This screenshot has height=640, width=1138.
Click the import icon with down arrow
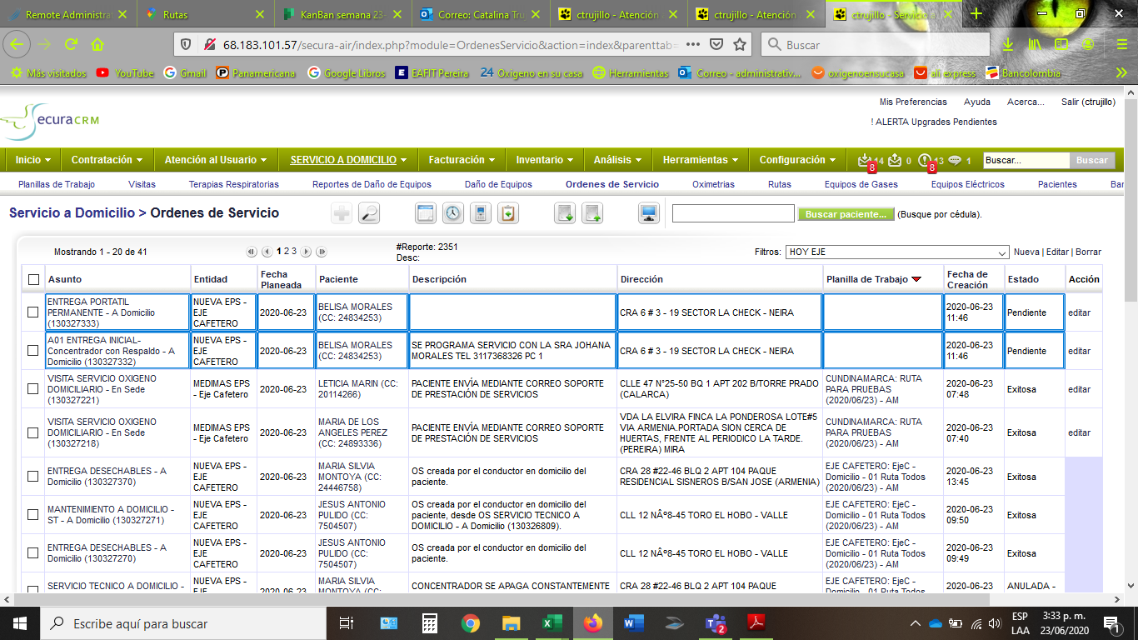565,213
